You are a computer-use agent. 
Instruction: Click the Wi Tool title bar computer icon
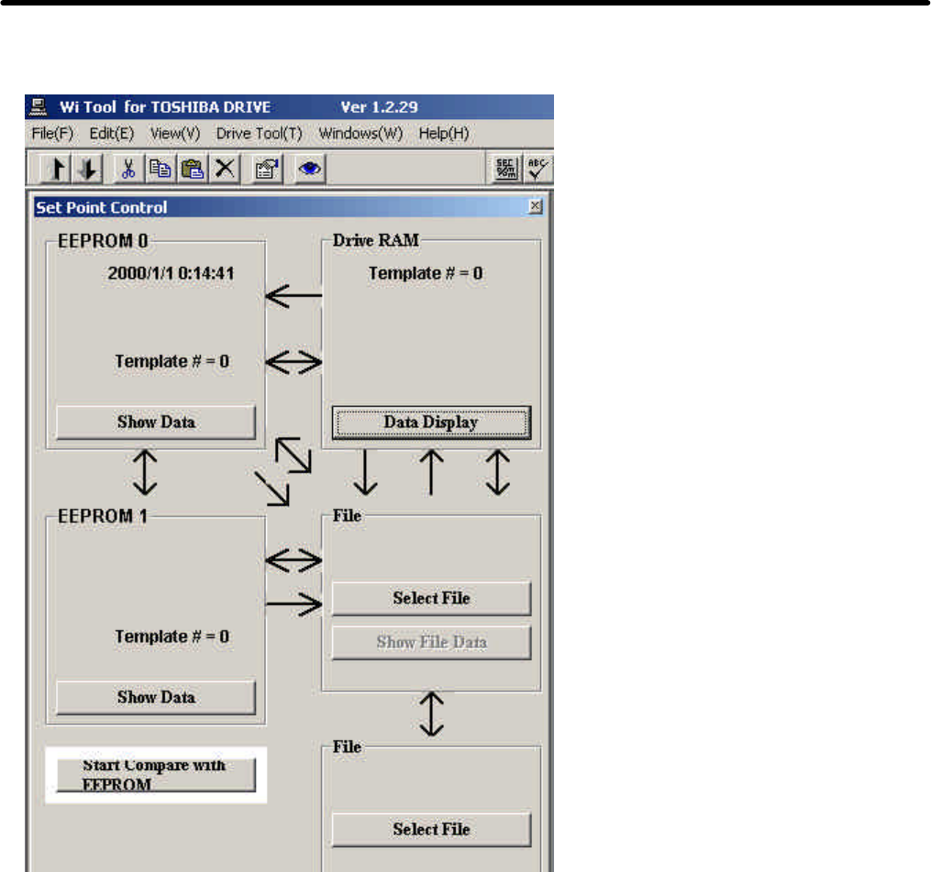click(39, 107)
